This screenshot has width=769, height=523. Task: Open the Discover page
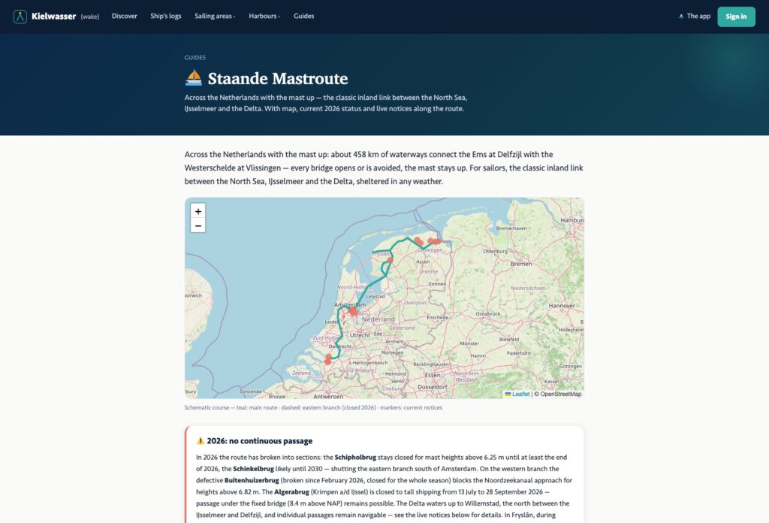pos(124,17)
